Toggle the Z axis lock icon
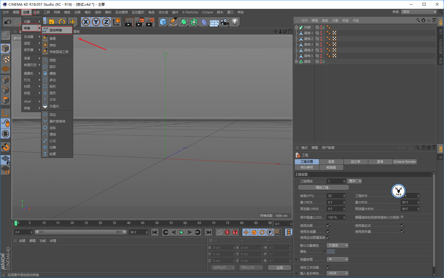444x278 pixels. coord(106,22)
